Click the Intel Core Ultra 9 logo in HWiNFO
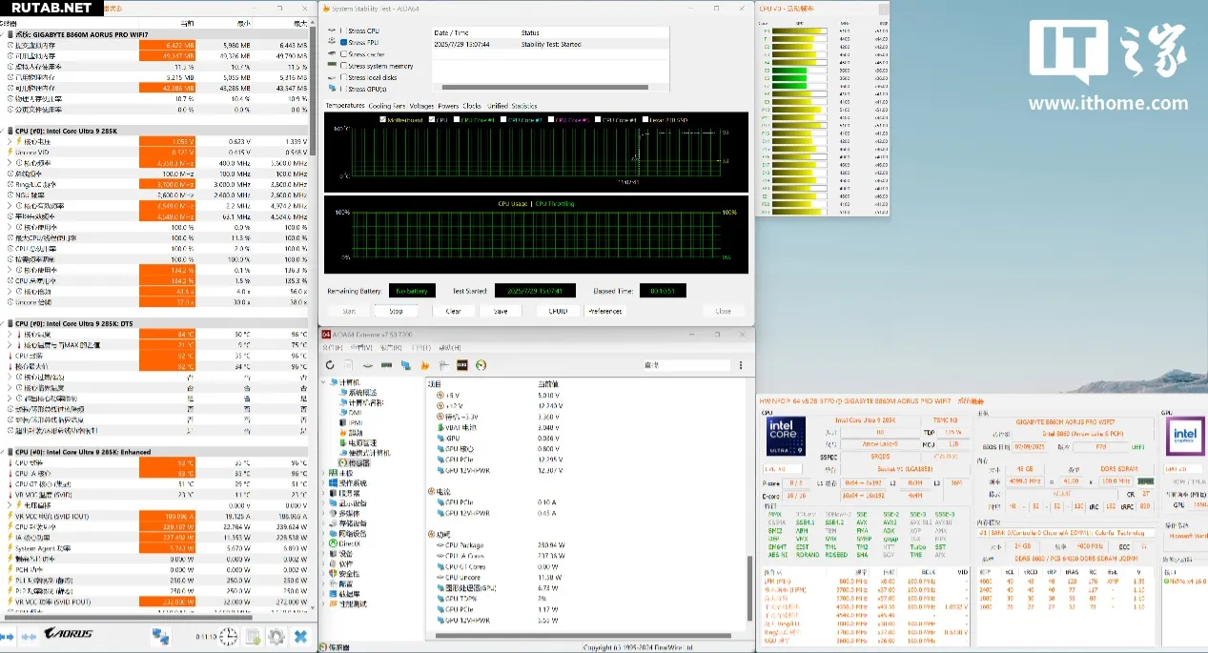The image size is (1208, 653). pos(786,436)
